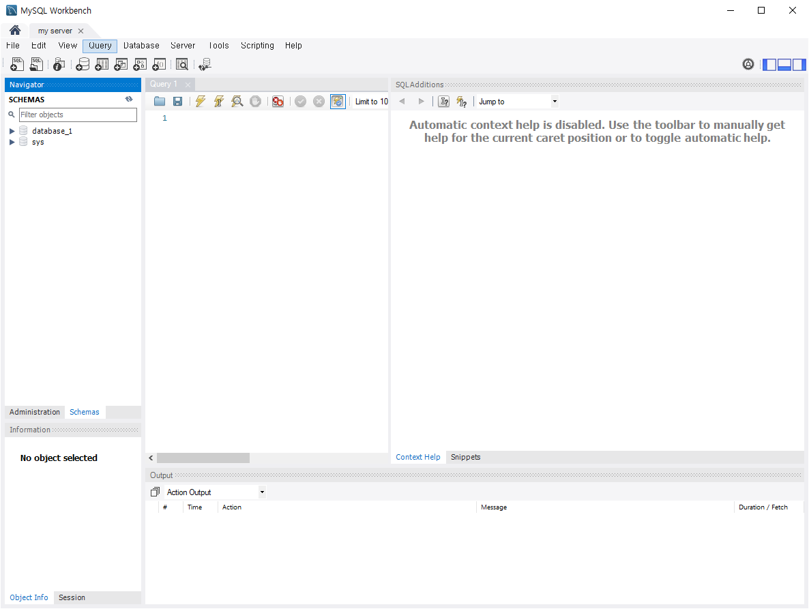The width and height of the screenshot is (809, 609).
Task: Toggle automatic context help icon
Action: coord(462,102)
